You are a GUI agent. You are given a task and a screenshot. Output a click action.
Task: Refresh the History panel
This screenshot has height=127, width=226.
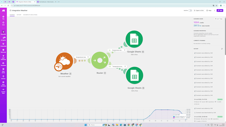coord(222,49)
